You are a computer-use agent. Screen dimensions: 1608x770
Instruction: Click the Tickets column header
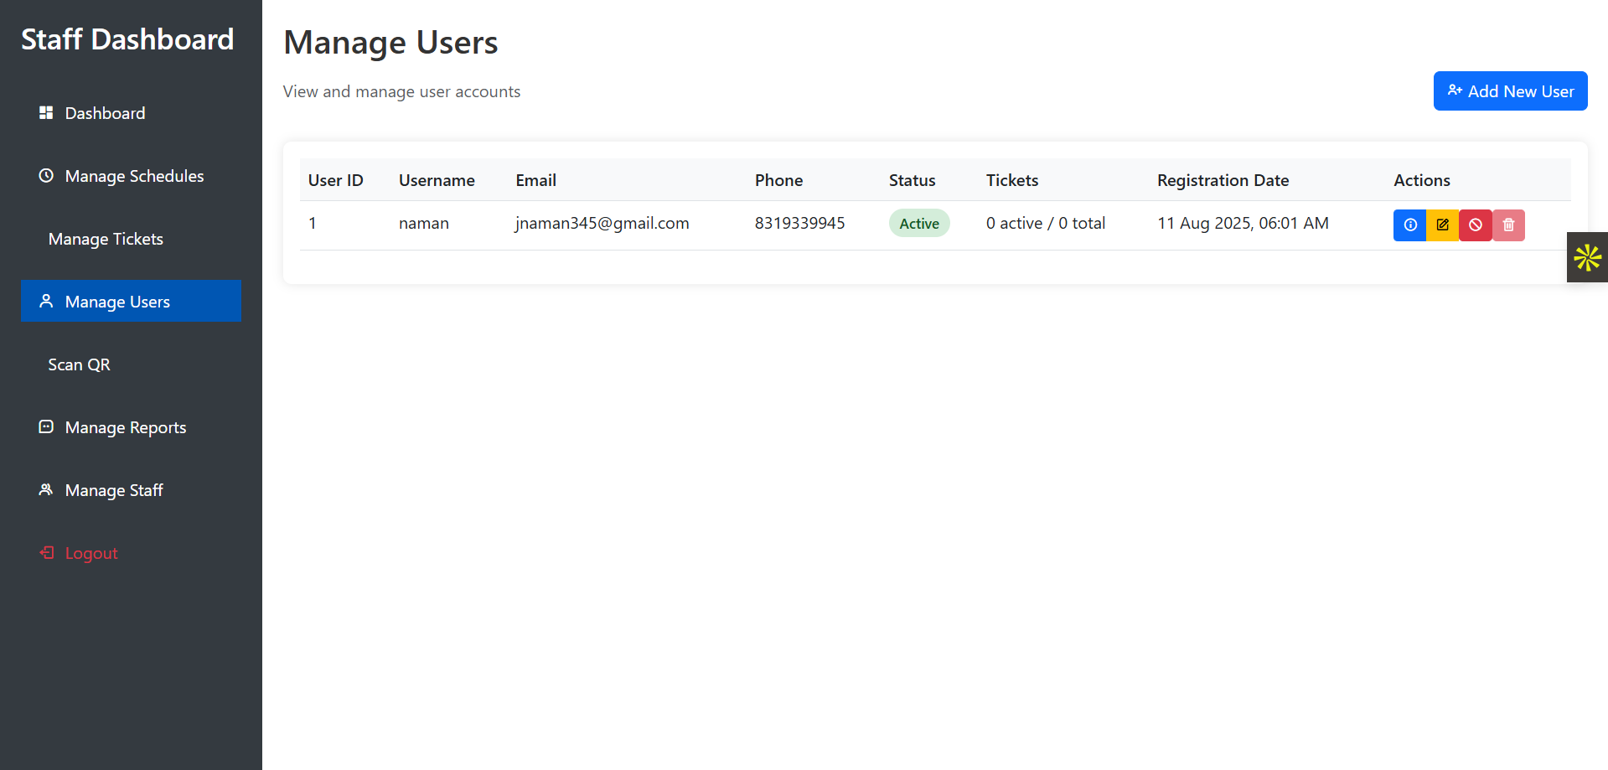[x=1012, y=180]
